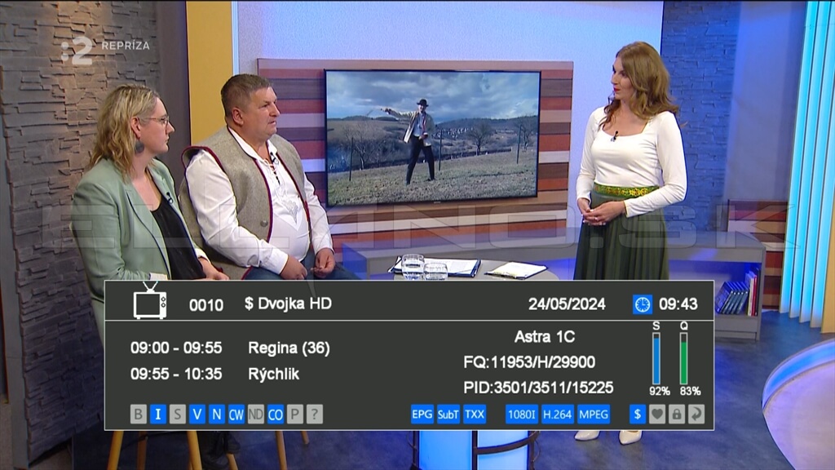
Task: Toggle the highlighted I (Irdeto) CAS box
Action: coord(157,414)
